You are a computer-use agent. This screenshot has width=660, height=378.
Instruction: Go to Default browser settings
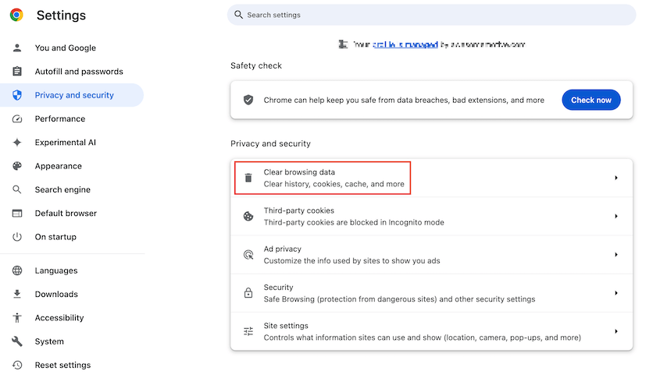pos(72,214)
